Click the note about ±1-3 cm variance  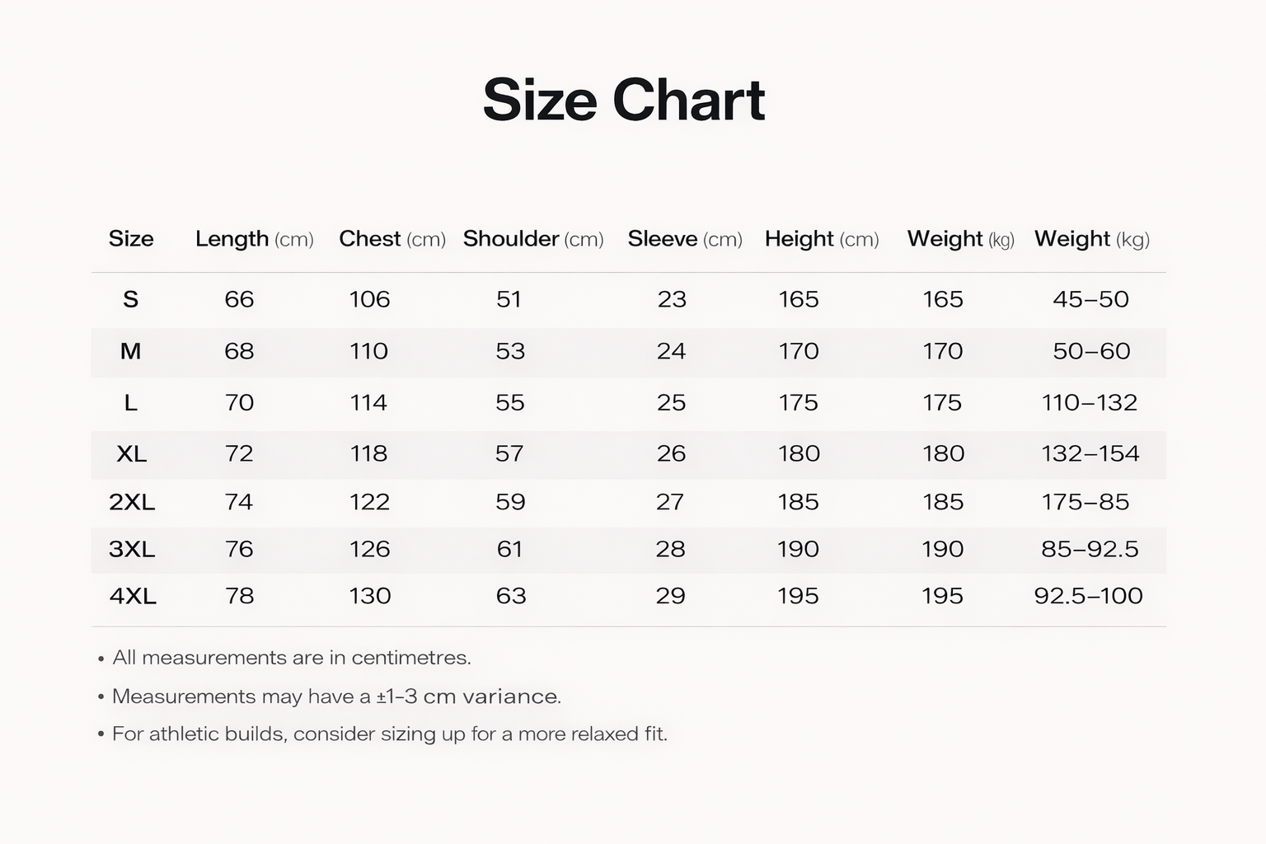coord(336,696)
